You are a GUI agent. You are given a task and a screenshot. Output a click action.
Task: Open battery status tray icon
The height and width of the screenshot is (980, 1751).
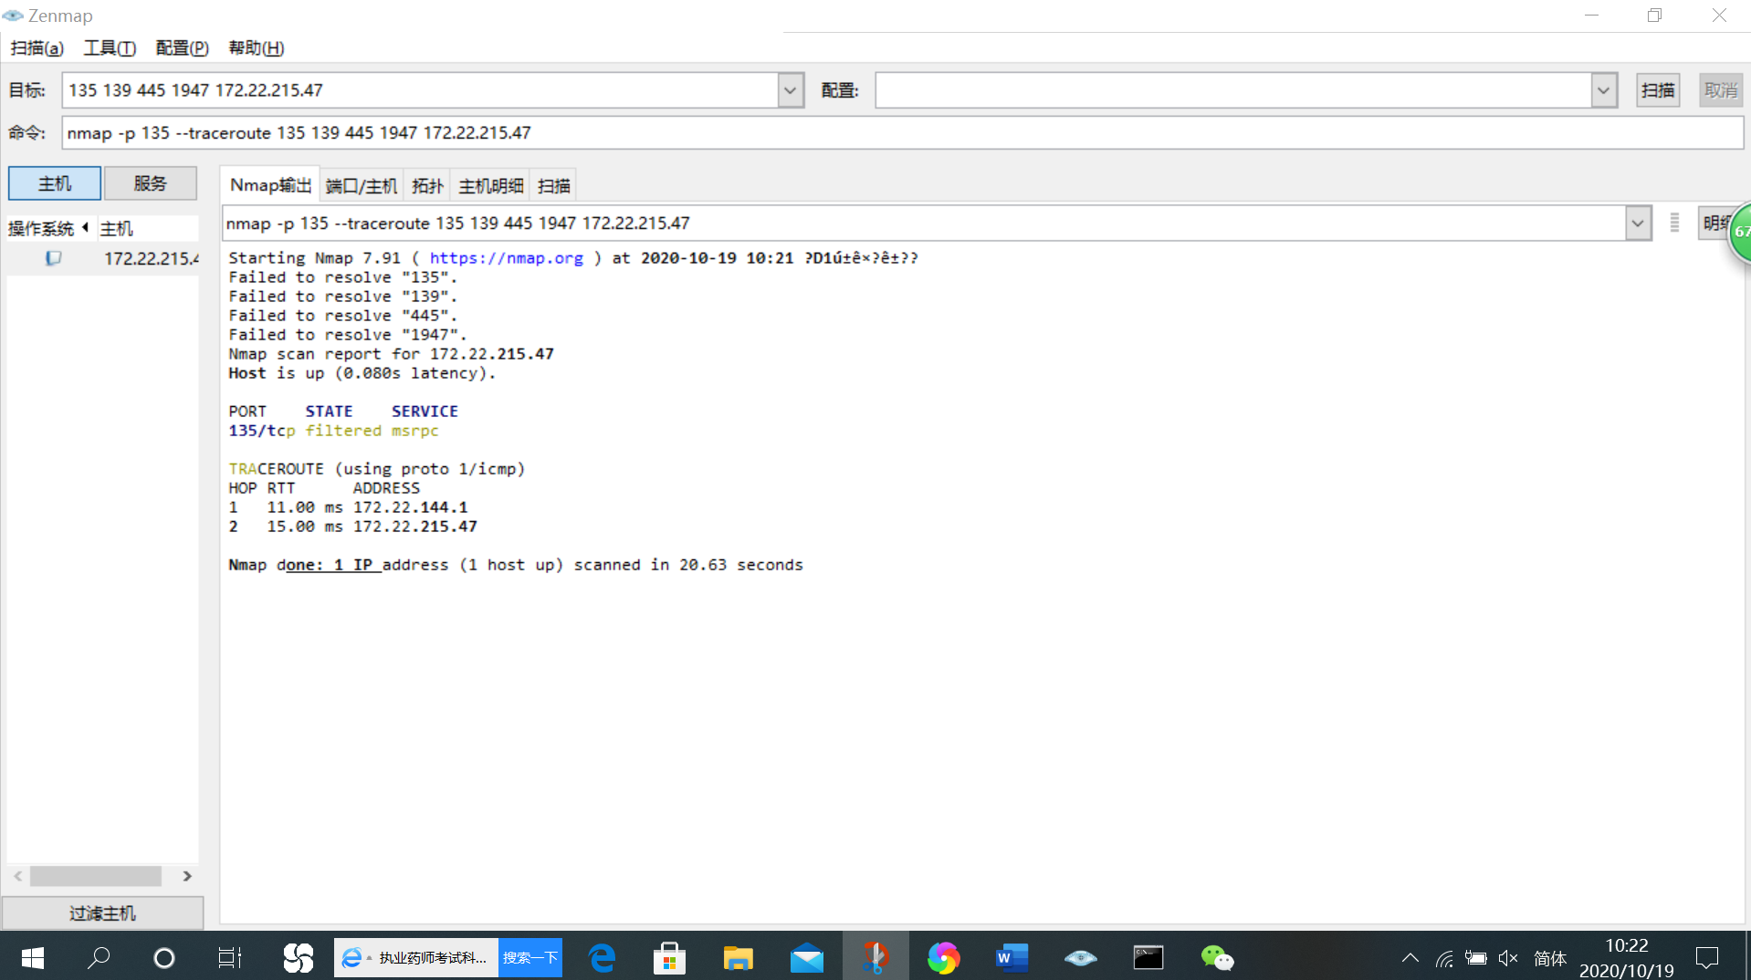(1476, 957)
